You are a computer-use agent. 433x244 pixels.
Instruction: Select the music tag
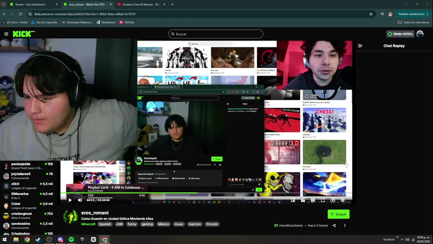click(x=179, y=224)
